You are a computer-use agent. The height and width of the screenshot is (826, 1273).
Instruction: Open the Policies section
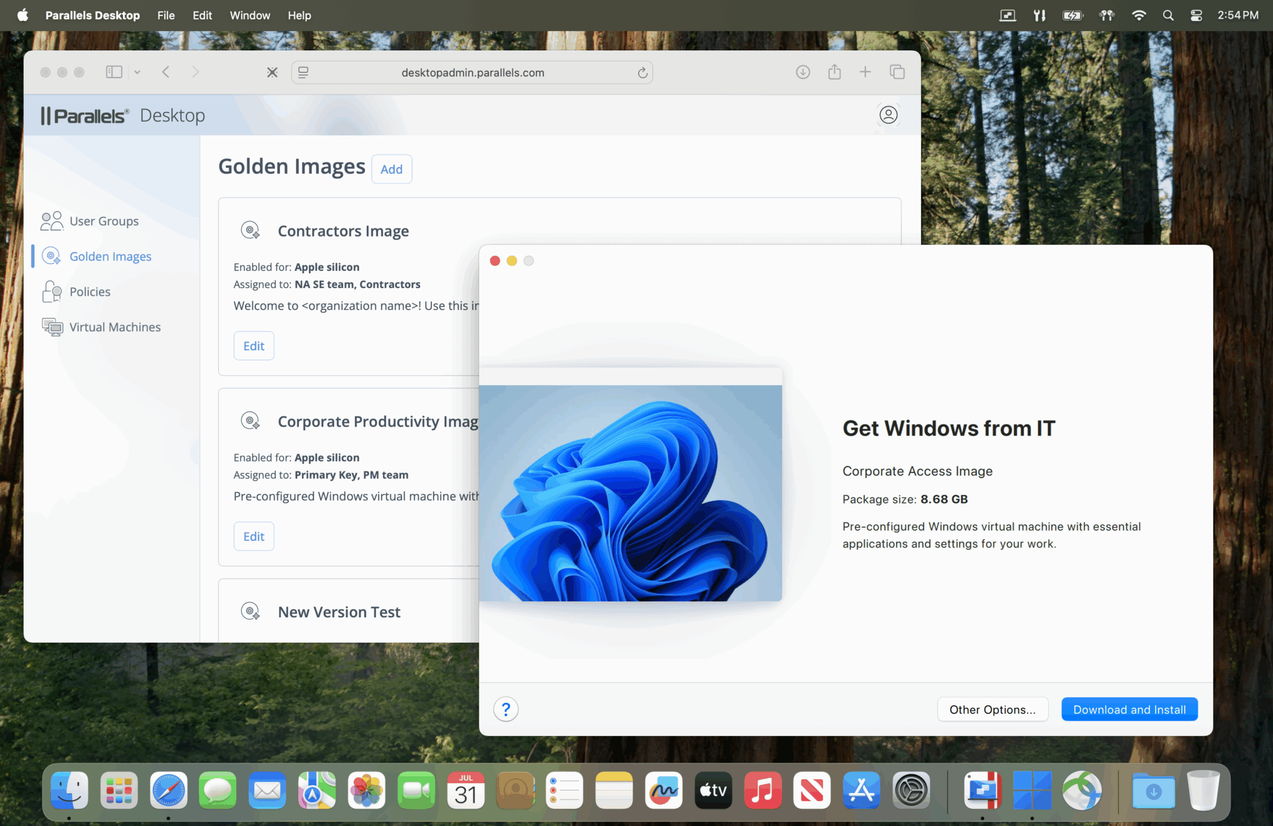point(90,291)
